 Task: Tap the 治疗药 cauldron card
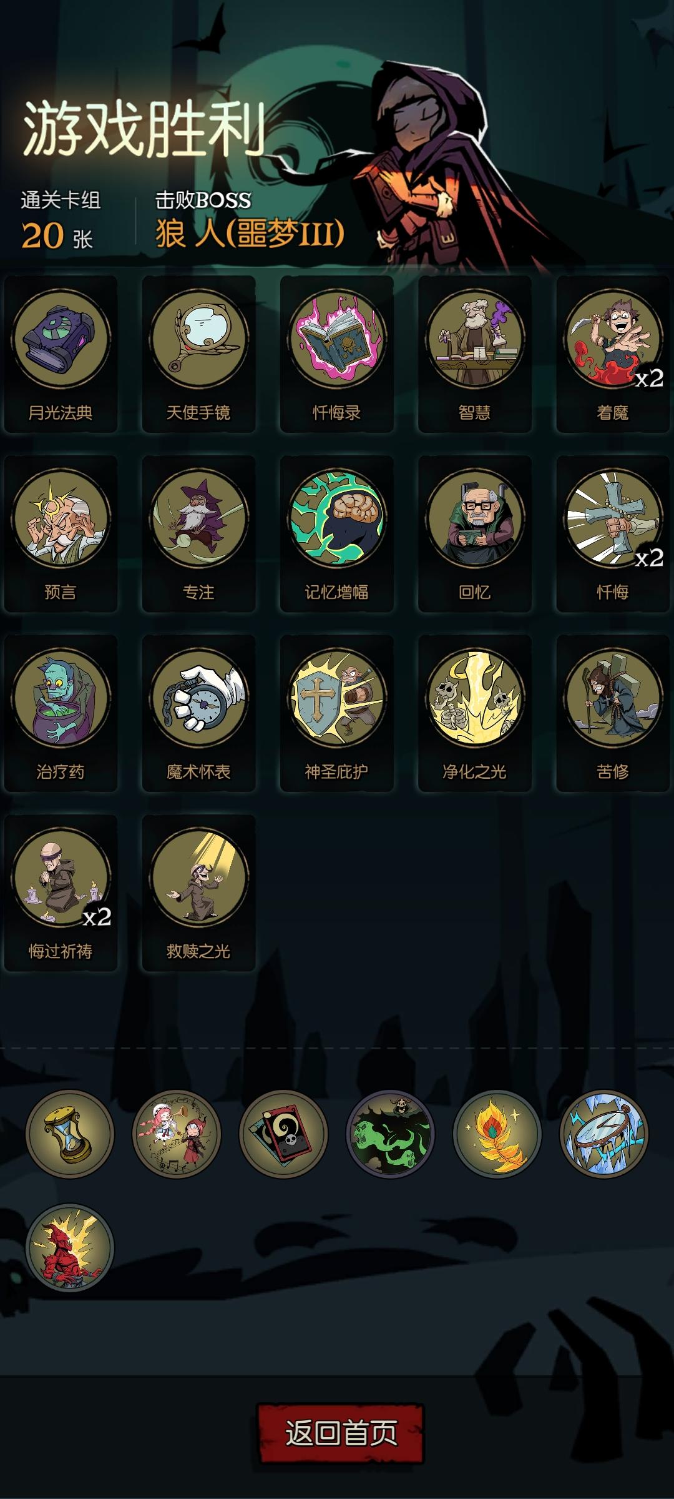(x=61, y=713)
